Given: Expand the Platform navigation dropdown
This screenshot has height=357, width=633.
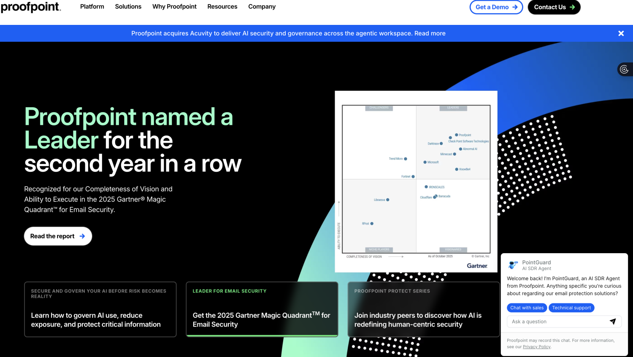Looking at the screenshot, I should pyautogui.click(x=92, y=7).
